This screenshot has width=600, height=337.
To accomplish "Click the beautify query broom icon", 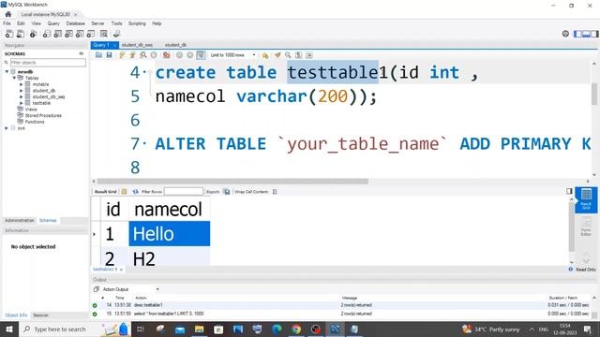I will (277, 55).
